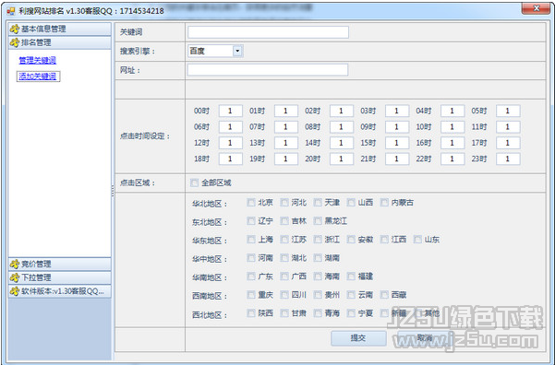555x365 pixels.
Task: Open the 下拉管理 section
Action: 59,277
